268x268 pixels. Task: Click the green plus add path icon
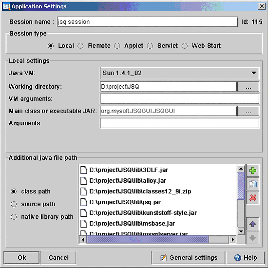point(253,171)
